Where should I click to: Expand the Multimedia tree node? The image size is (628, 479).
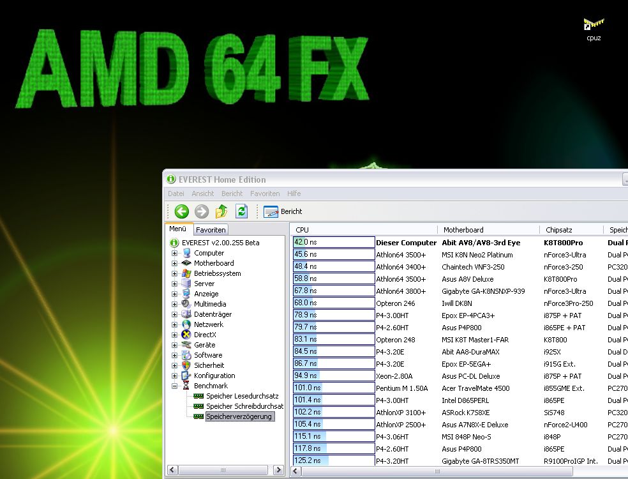point(175,304)
